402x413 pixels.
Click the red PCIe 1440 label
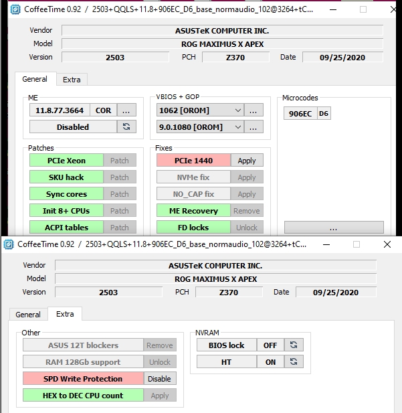point(193,161)
